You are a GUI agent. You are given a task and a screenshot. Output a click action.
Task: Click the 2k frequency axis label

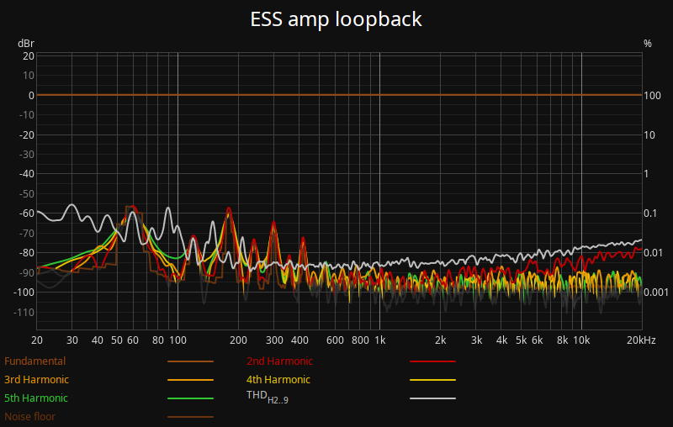click(x=440, y=340)
